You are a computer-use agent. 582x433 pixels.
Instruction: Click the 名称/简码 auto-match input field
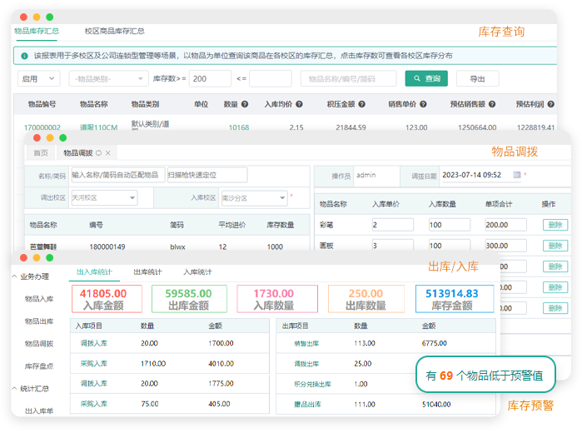click(117, 175)
